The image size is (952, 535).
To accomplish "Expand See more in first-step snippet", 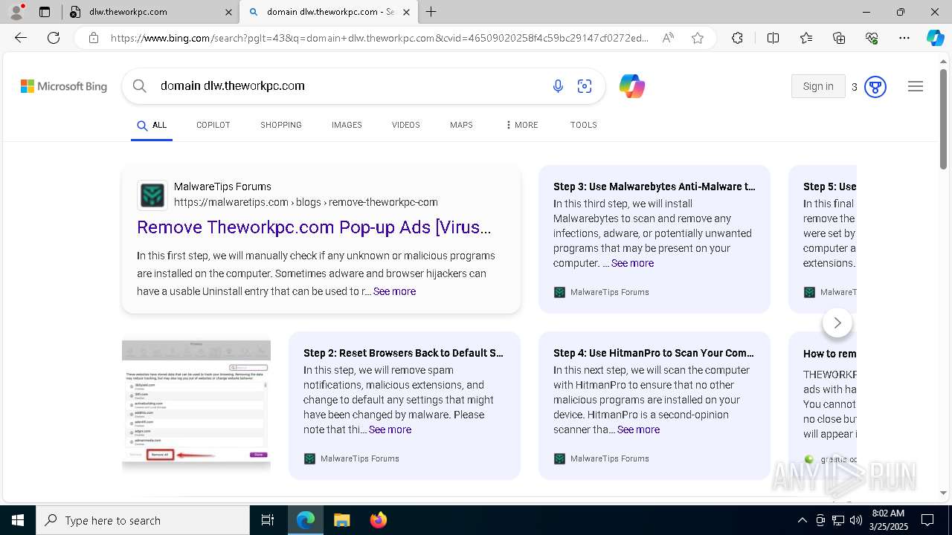I will click(394, 291).
